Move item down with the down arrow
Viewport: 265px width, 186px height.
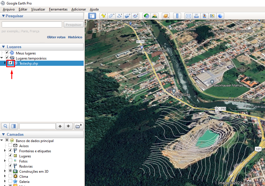point(68,126)
